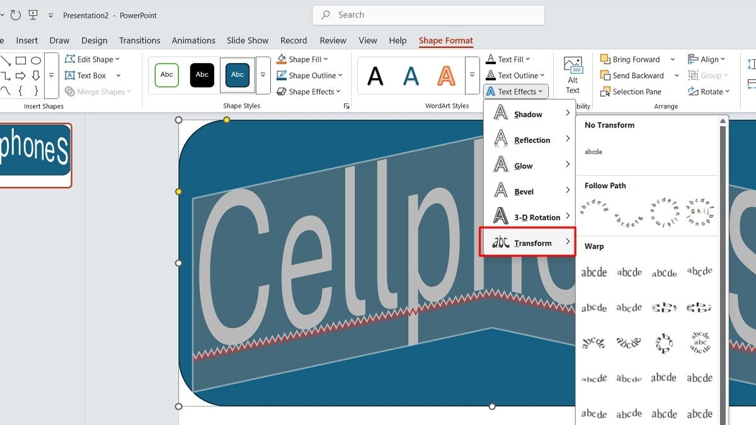
Task: Click Send Backward
Action: point(633,76)
